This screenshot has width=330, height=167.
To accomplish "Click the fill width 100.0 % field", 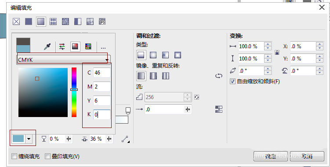I will tap(251, 46).
